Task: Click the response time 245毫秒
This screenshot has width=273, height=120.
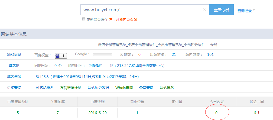Action: (95, 66)
